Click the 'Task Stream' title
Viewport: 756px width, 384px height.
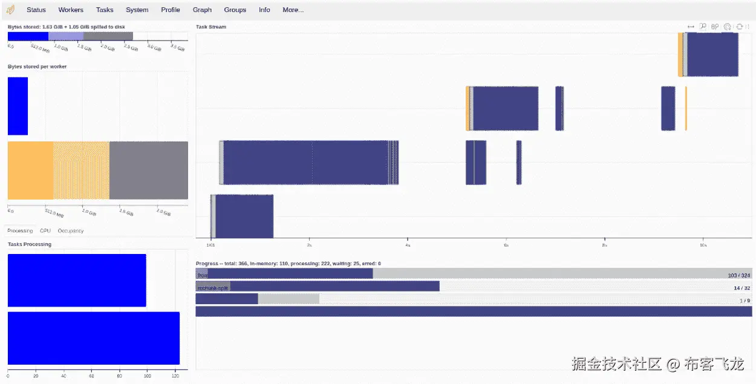click(211, 27)
